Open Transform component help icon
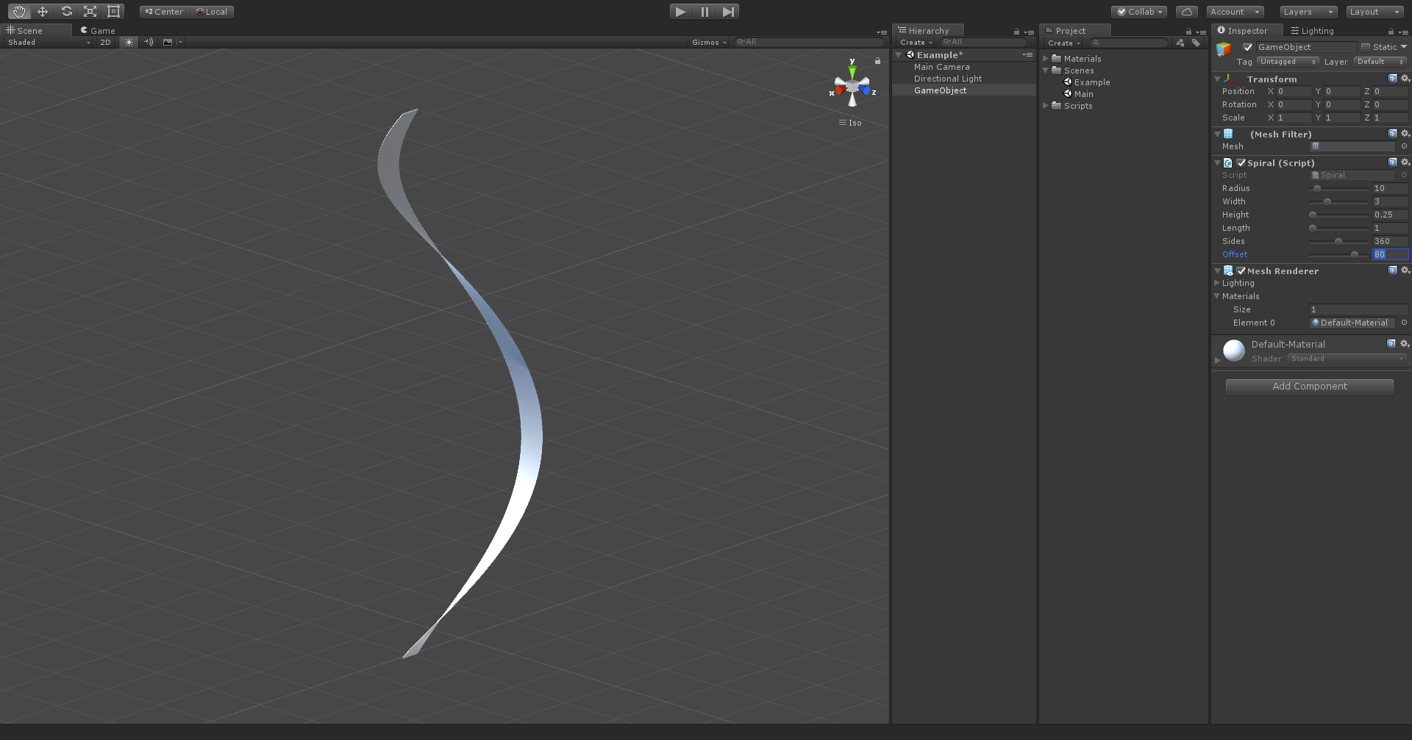The width and height of the screenshot is (1412, 740). (x=1392, y=79)
